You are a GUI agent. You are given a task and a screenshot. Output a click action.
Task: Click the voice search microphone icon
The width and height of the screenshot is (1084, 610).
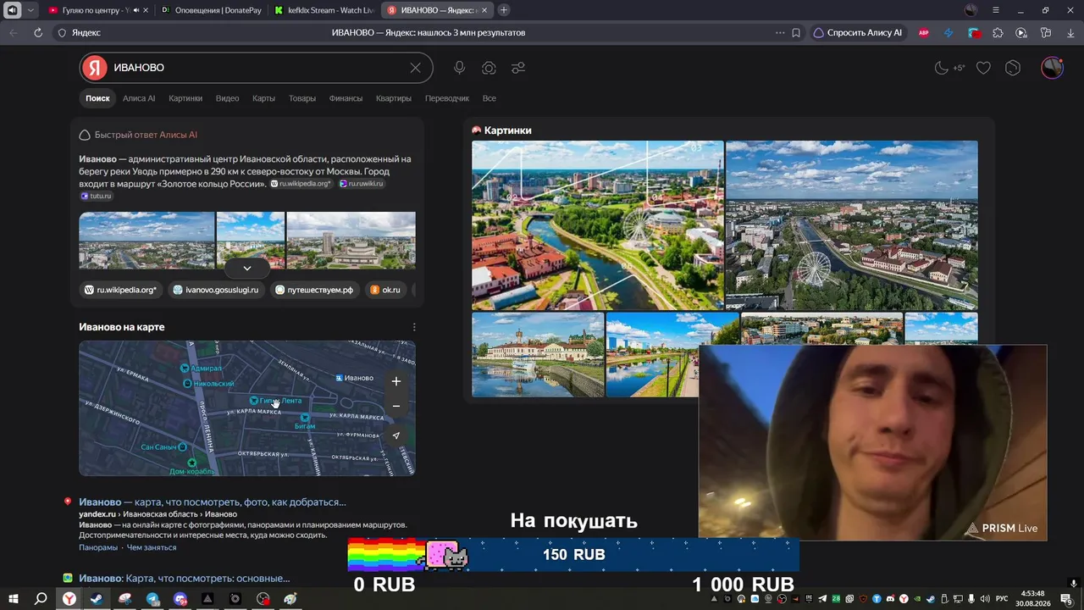[x=459, y=68]
